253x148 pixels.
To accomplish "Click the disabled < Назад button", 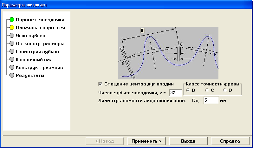I will click(105, 141).
